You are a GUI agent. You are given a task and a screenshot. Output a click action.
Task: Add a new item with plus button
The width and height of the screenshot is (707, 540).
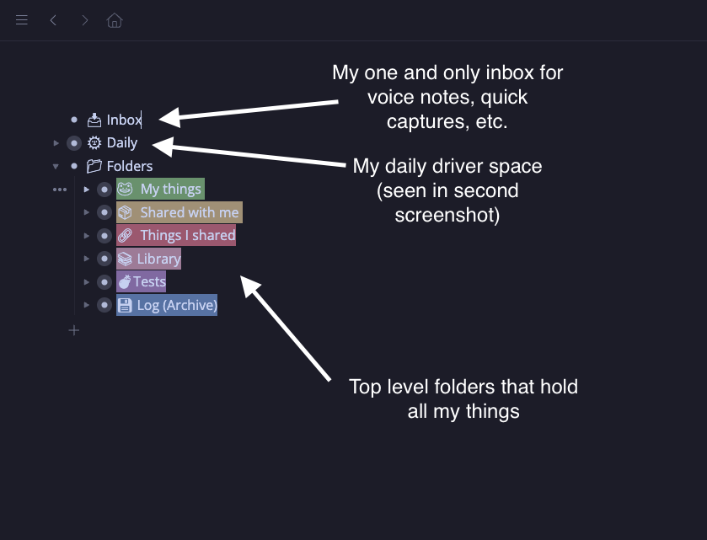(74, 330)
